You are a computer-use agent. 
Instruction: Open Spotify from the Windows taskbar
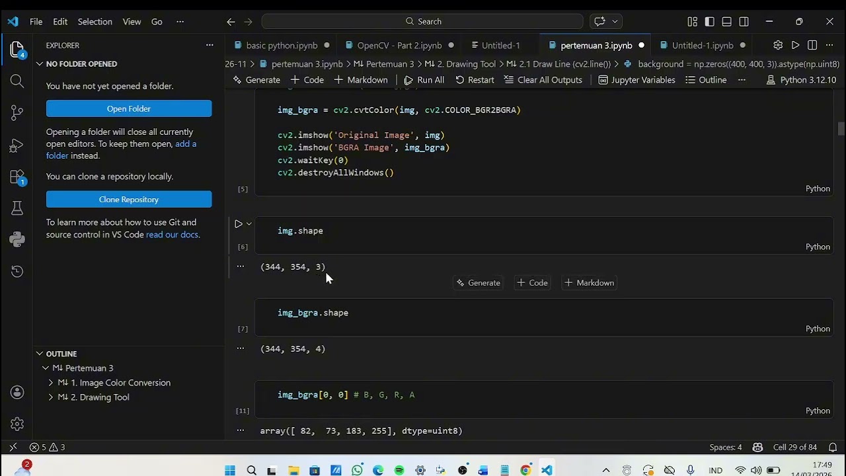tap(399, 471)
